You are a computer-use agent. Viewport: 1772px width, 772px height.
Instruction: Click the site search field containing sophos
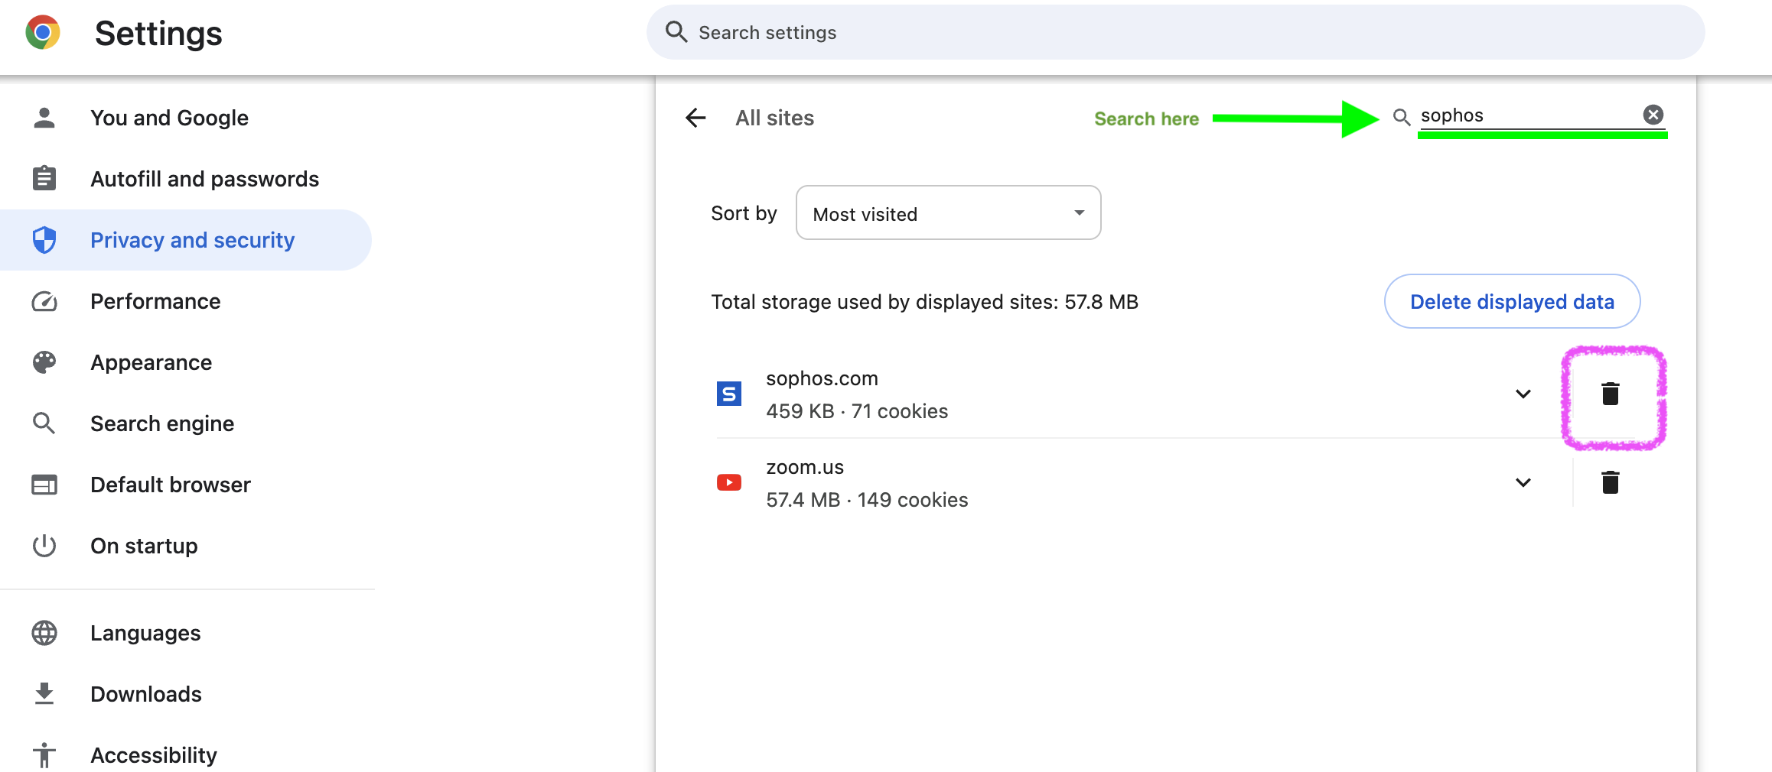[x=1528, y=115]
